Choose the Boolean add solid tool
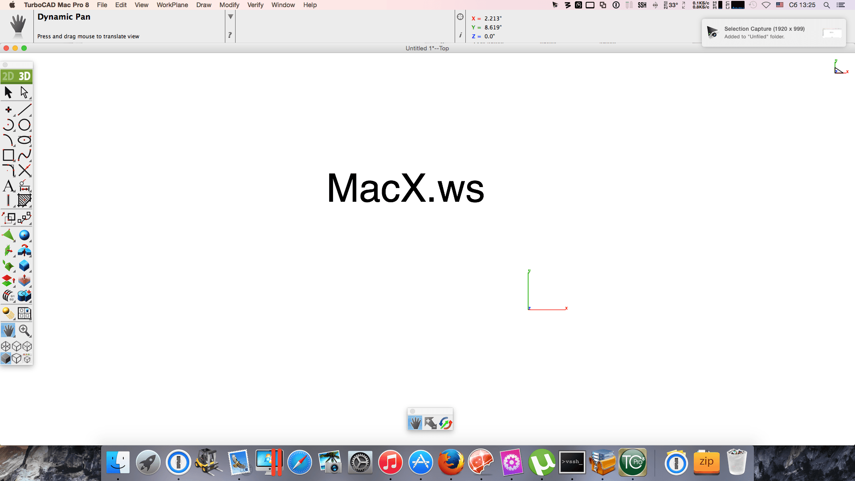The height and width of the screenshot is (481, 855). (24, 296)
